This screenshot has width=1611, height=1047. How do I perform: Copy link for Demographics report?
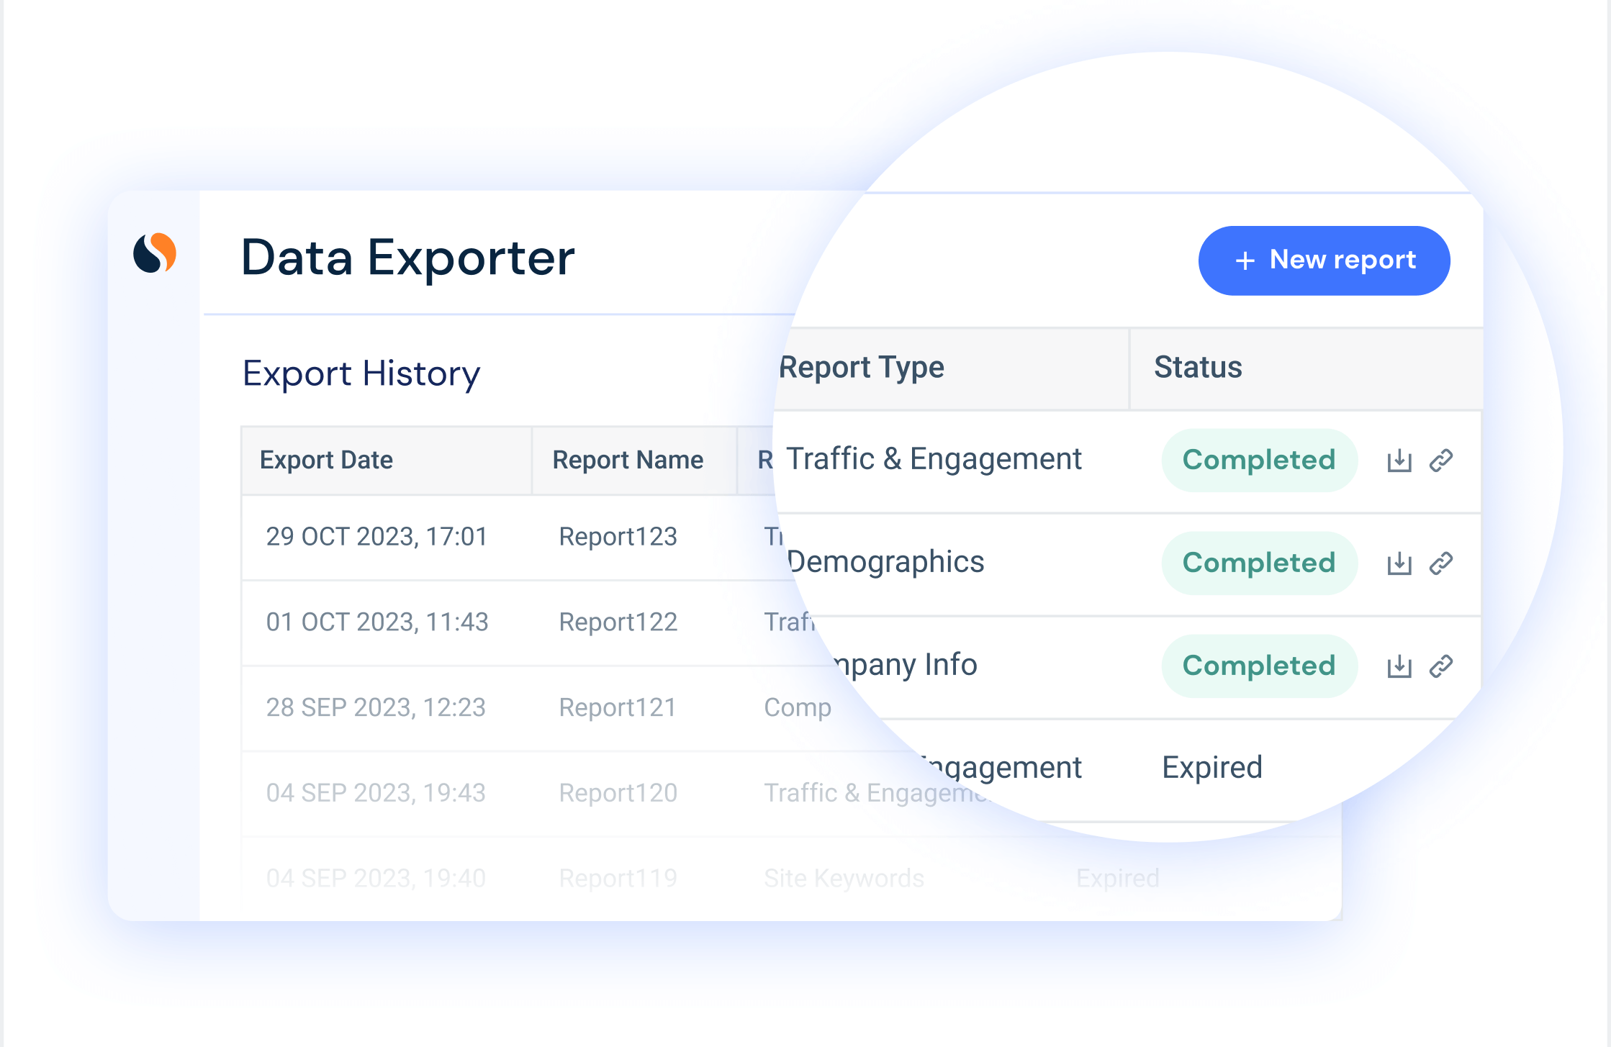click(1441, 563)
